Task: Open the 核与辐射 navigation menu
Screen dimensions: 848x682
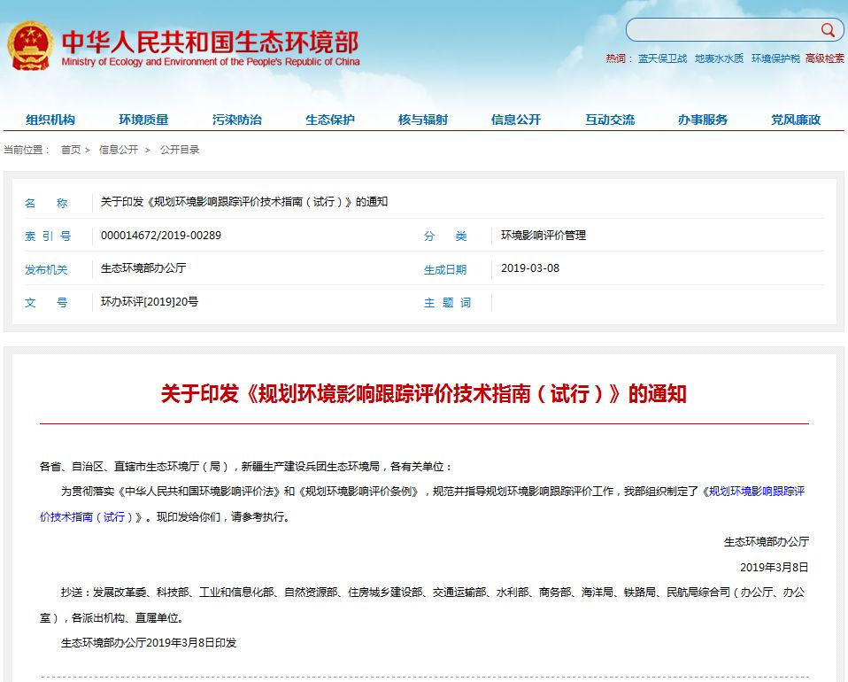Action: pyautogui.click(x=423, y=120)
